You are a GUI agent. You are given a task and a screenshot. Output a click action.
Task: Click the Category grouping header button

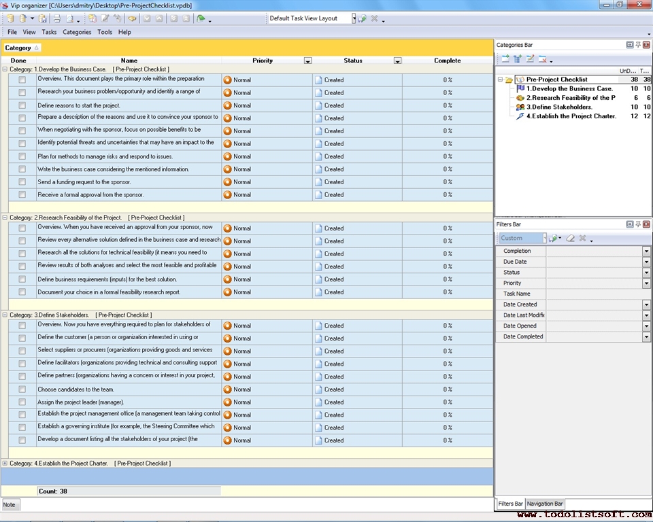(x=22, y=48)
